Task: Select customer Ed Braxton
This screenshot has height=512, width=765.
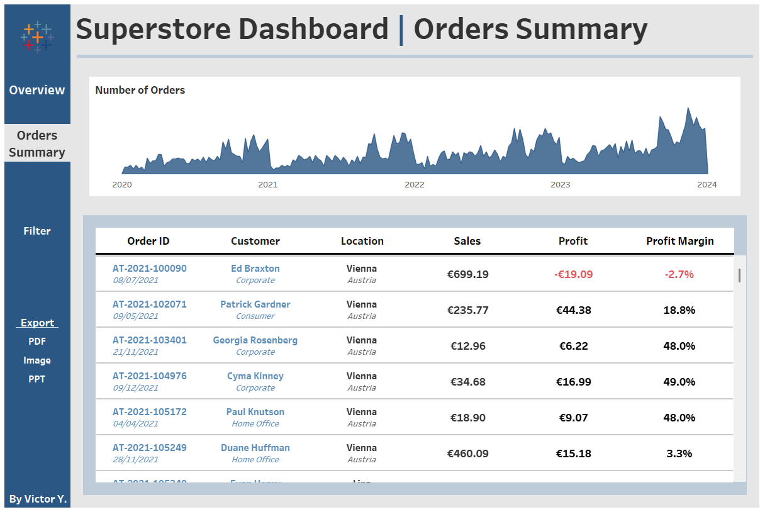Action: point(255,268)
